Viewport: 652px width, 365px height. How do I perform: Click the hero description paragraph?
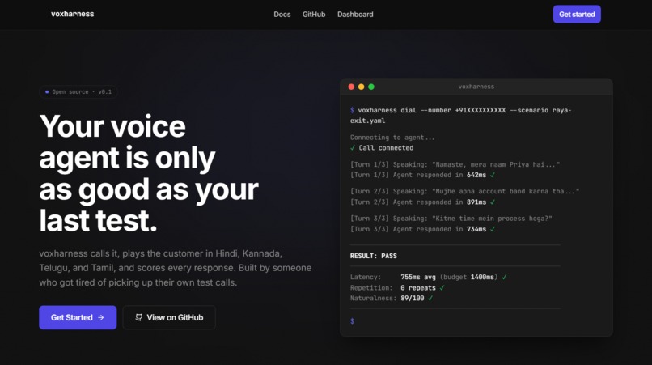[175, 268]
